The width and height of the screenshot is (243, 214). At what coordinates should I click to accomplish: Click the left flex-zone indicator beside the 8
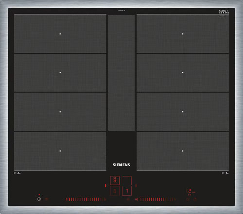click(x=106, y=185)
